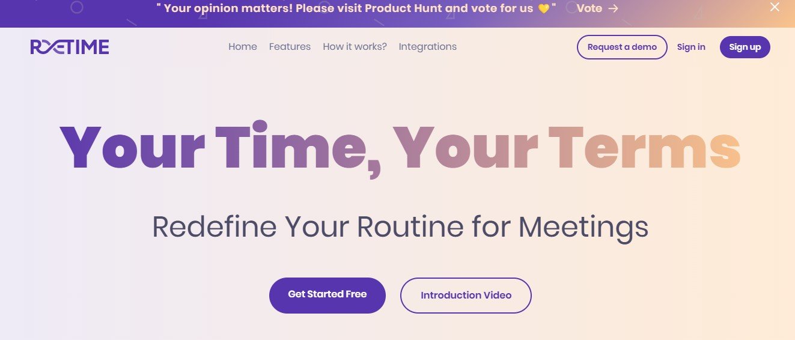Select Integrations in the navigation
This screenshot has height=340, width=795.
pos(427,47)
